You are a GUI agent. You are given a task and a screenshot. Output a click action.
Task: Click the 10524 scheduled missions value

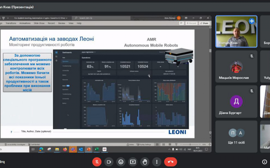(143, 67)
